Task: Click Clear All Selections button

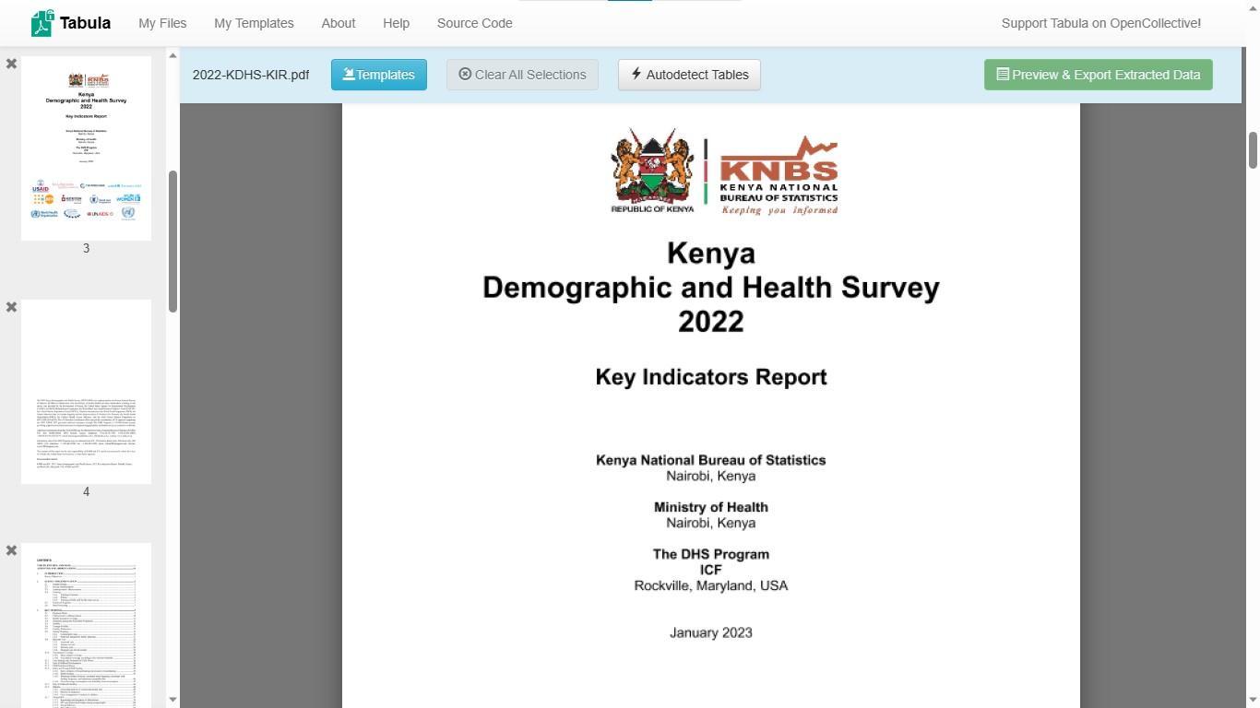Action: click(x=522, y=75)
